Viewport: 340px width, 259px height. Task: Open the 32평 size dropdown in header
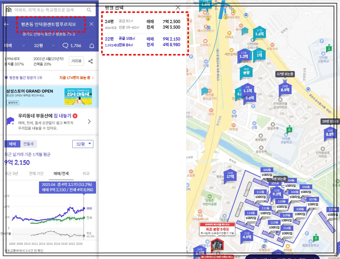(44, 46)
